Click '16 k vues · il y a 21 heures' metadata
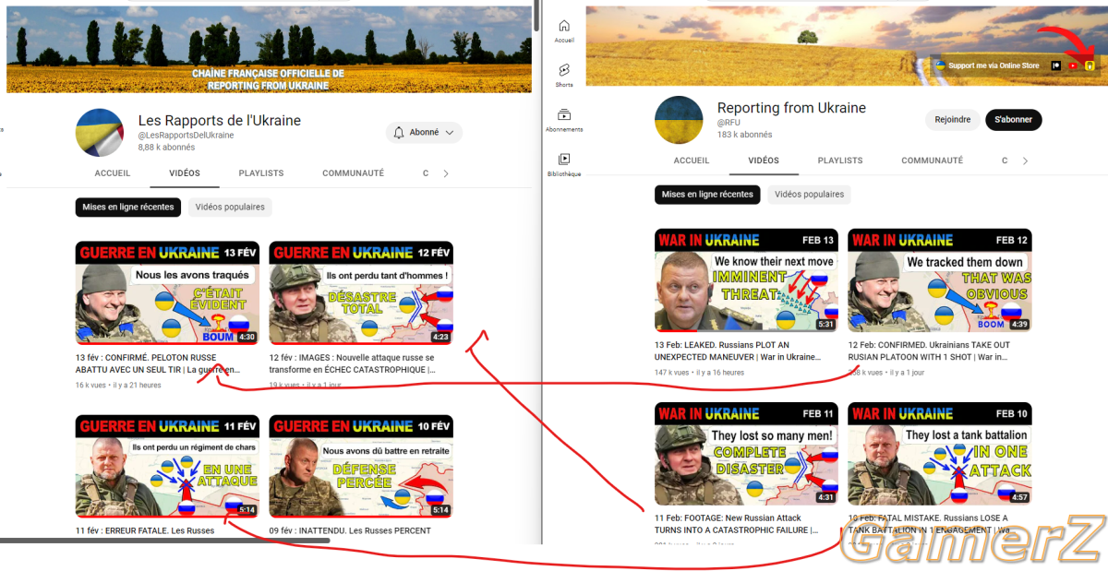Image resolution: width=1108 pixels, height=571 pixels. [118, 385]
